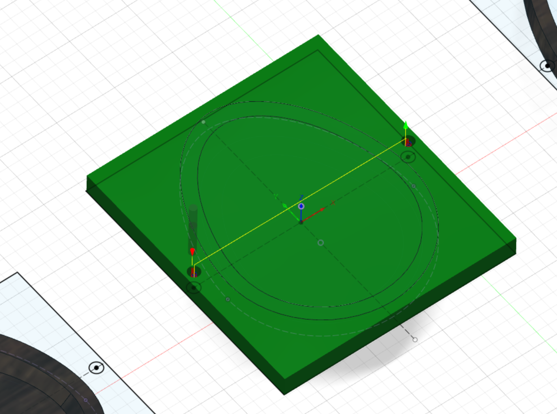Select the drilled hole under the green entry arrow
The image size is (557, 414).
click(x=408, y=141)
